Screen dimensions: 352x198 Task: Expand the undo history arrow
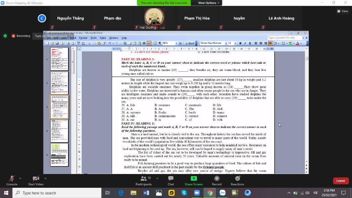pos(113,43)
